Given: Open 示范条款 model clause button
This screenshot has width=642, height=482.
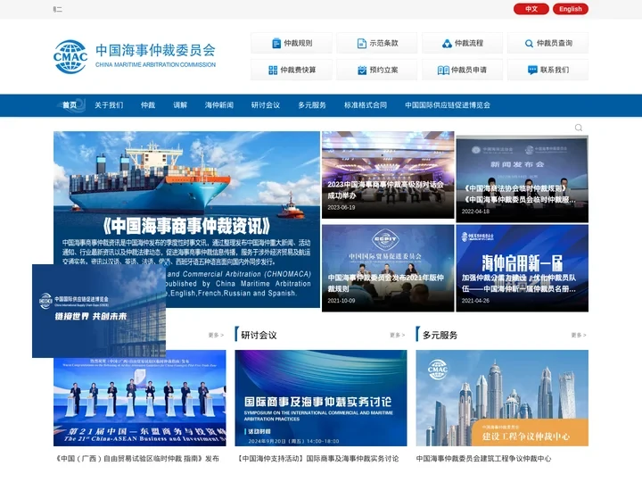Looking at the screenshot, I should coord(376,43).
